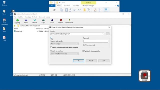This screenshot has height=90, width=160.
Task: Select the prova1.zip file row name
Action: tap(19, 31)
